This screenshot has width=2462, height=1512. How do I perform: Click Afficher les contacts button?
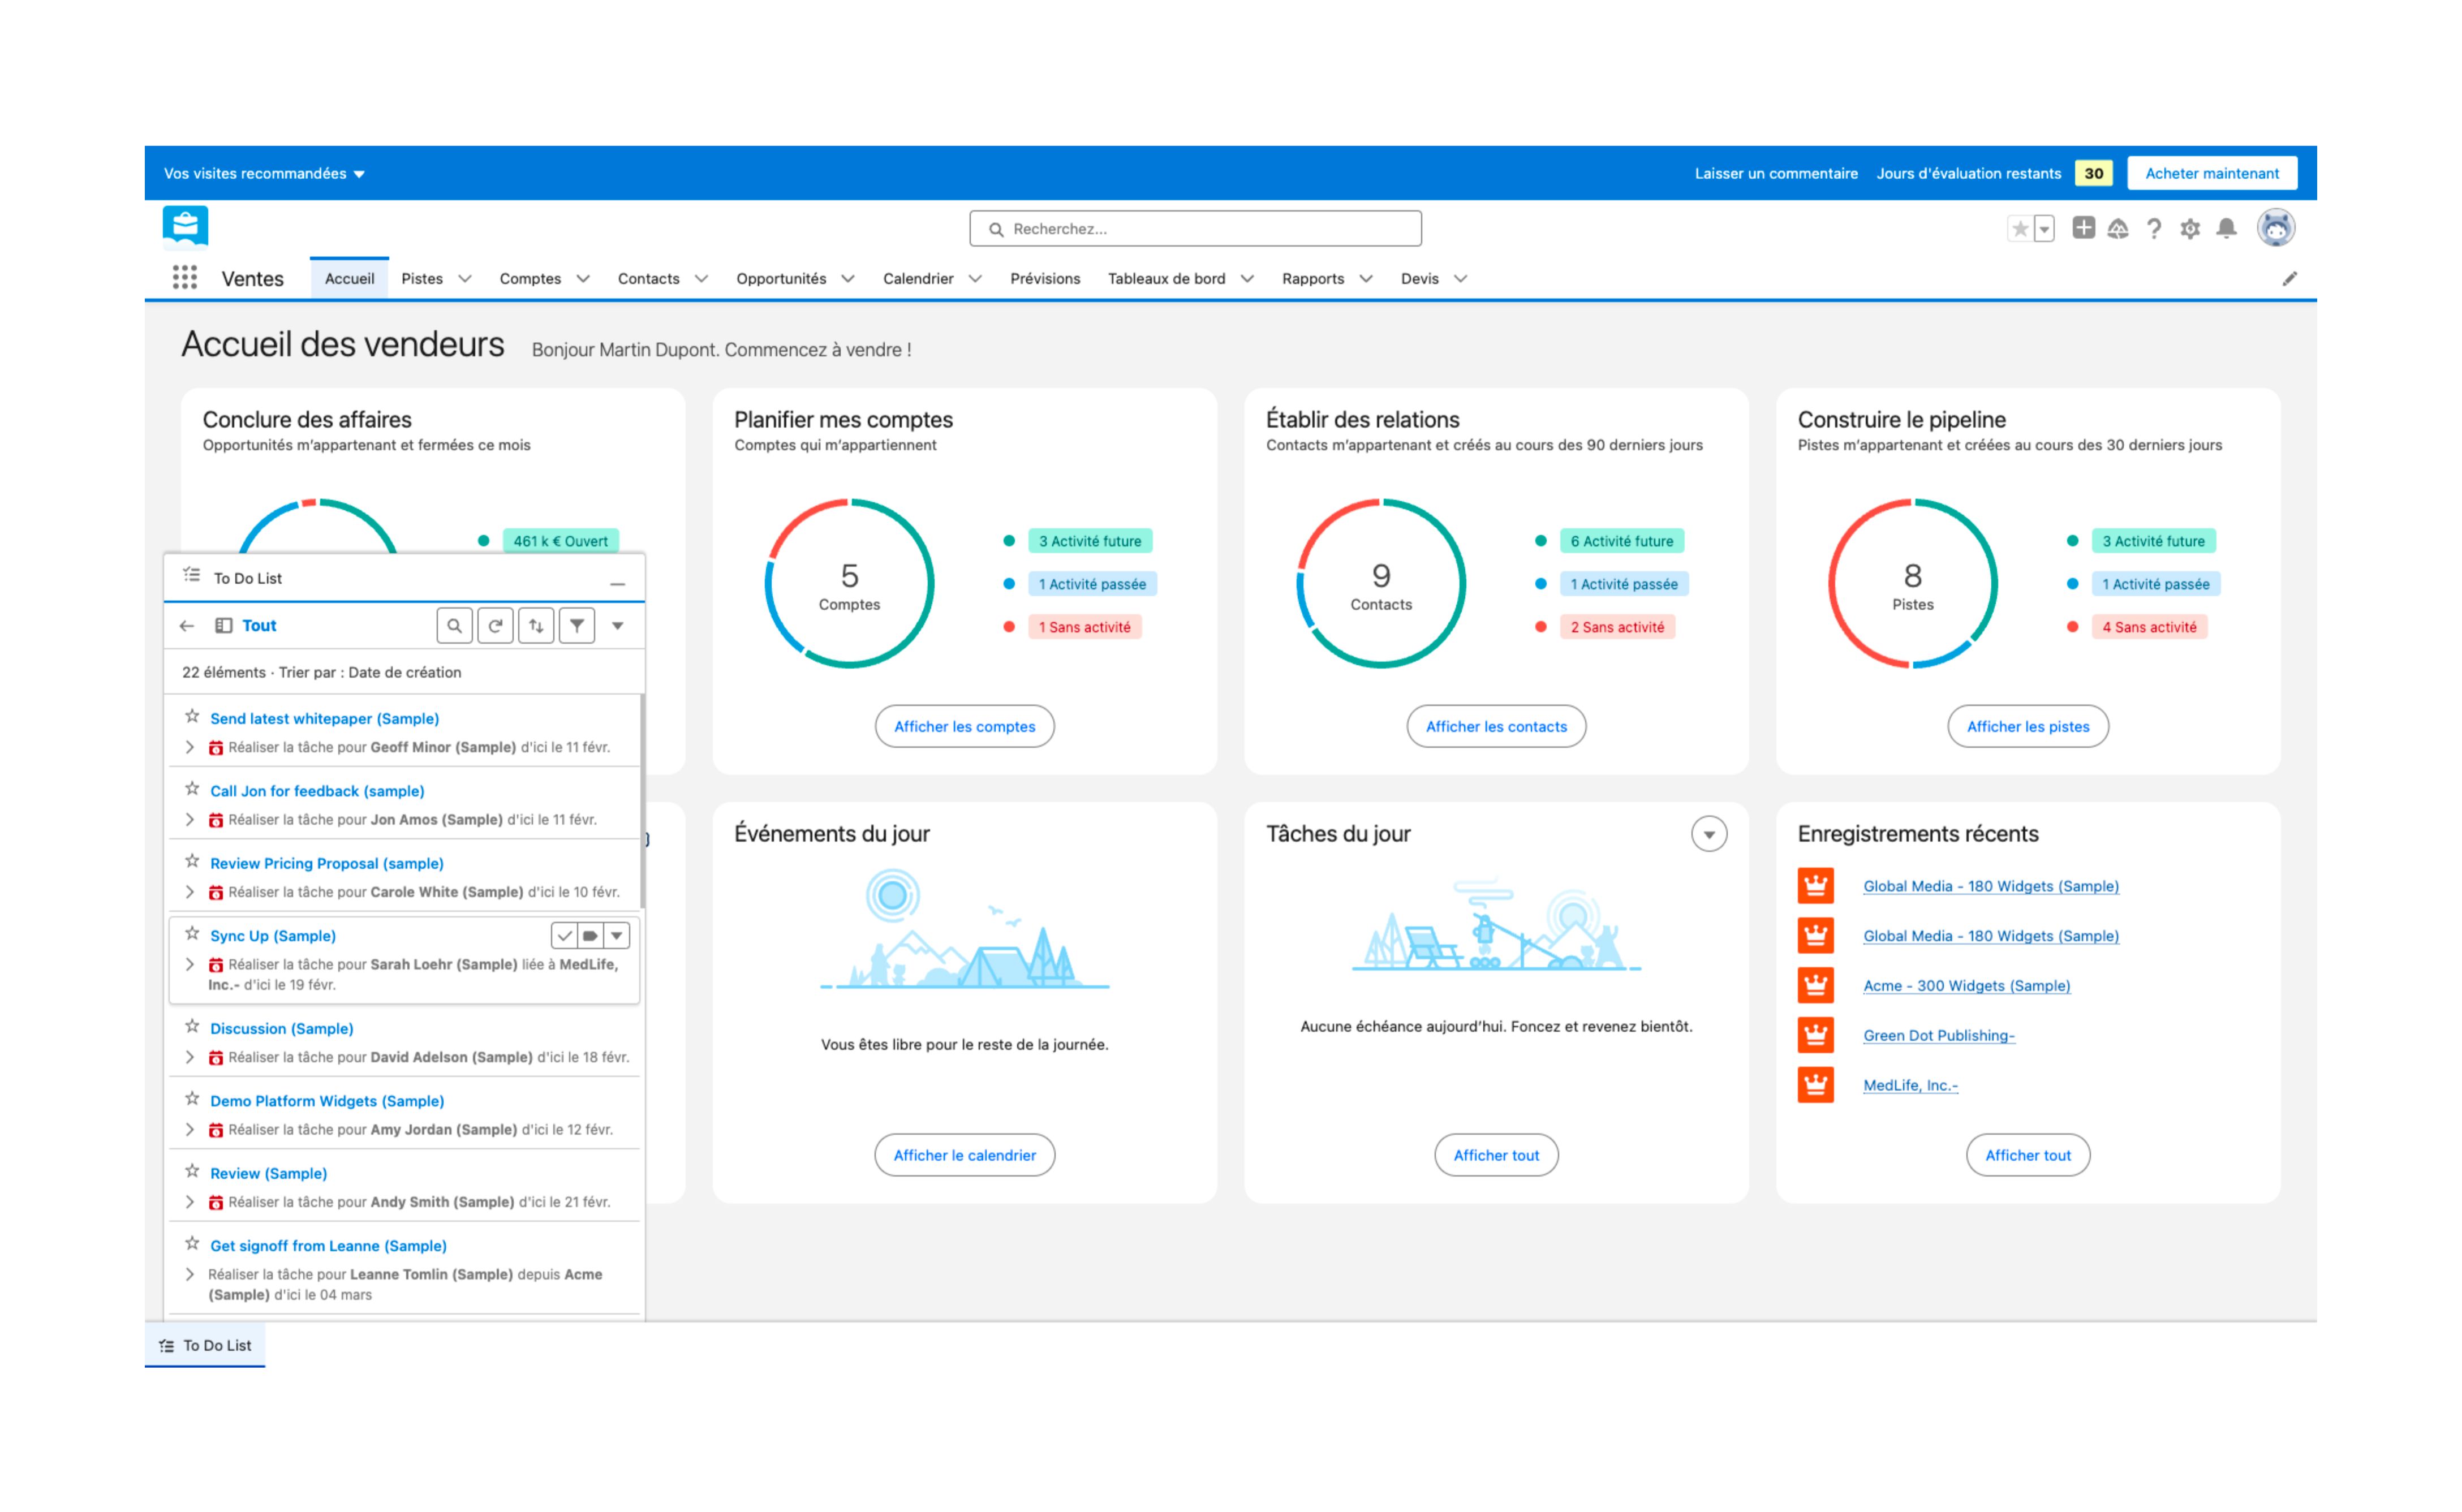tap(1496, 726)
